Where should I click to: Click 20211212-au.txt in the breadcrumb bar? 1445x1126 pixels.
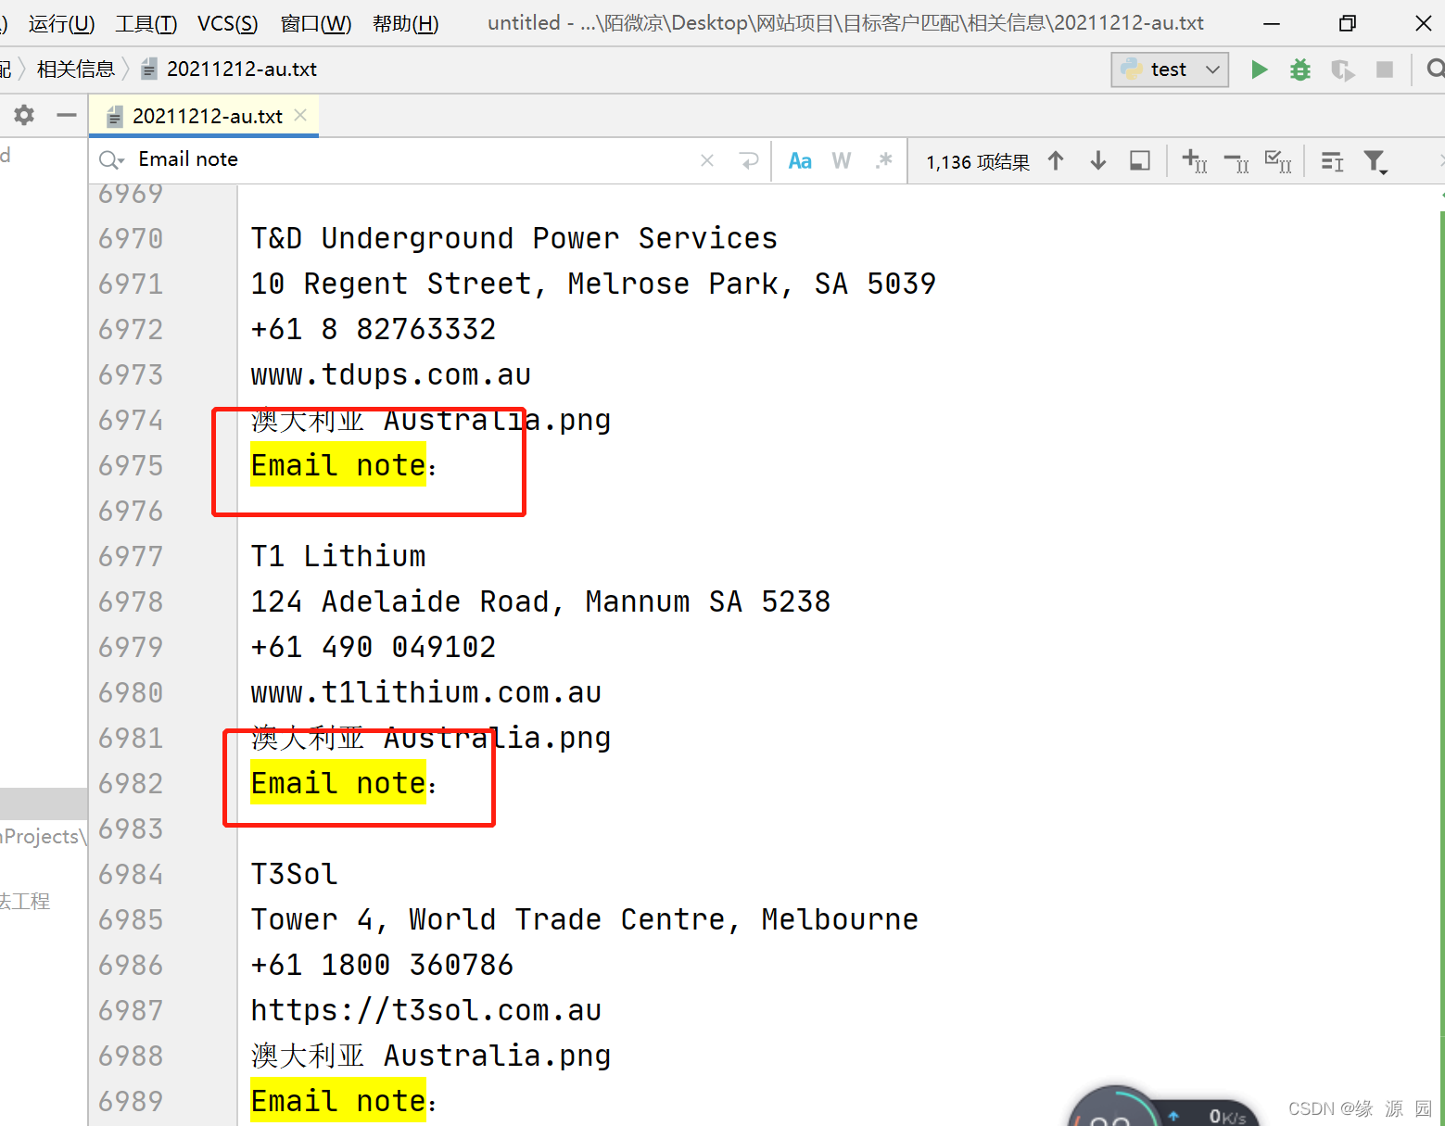(241, 70)
